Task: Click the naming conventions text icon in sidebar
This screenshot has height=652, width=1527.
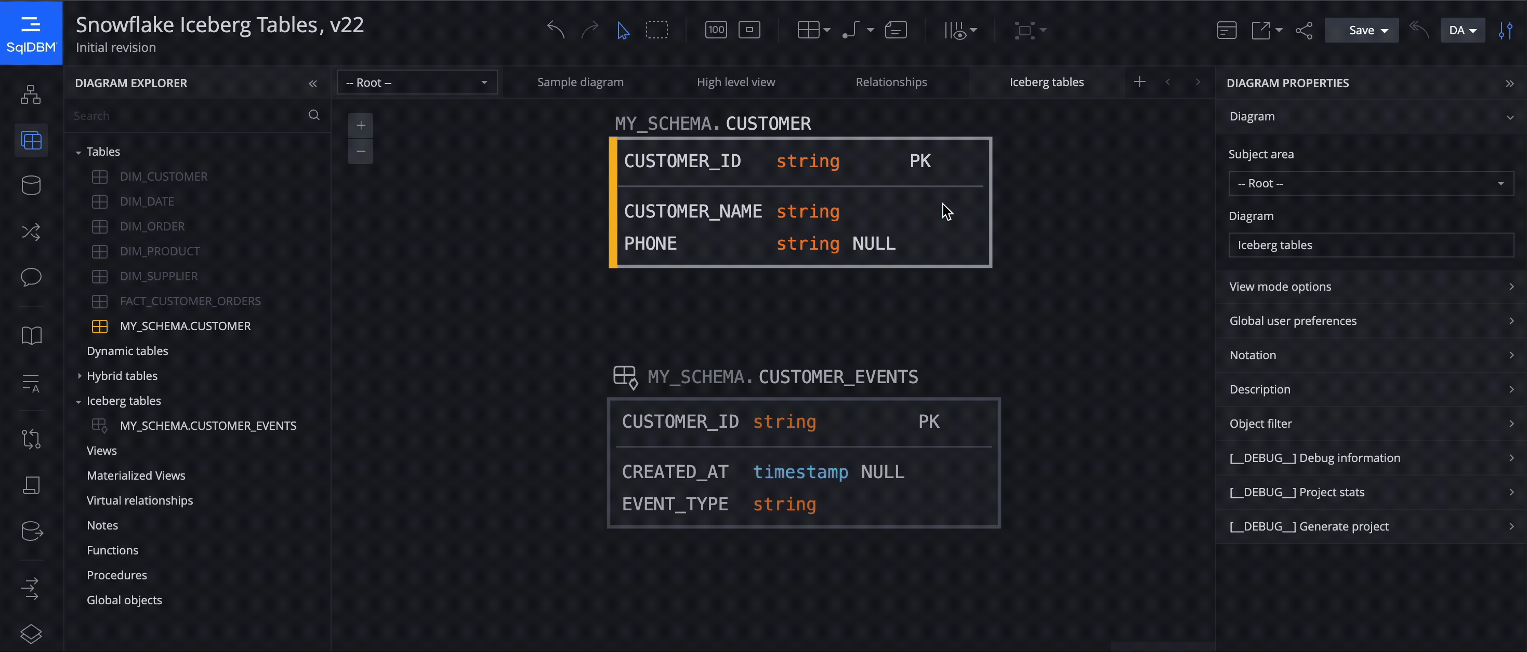Action: 31,383
